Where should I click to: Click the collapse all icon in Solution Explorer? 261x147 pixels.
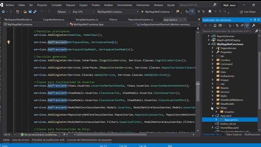click(242, 25)
